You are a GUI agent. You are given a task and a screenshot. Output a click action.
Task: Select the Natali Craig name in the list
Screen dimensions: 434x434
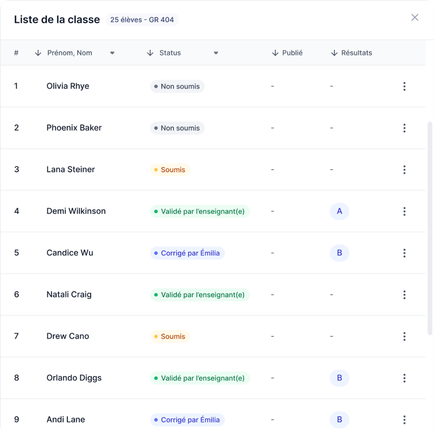(69, 295)
